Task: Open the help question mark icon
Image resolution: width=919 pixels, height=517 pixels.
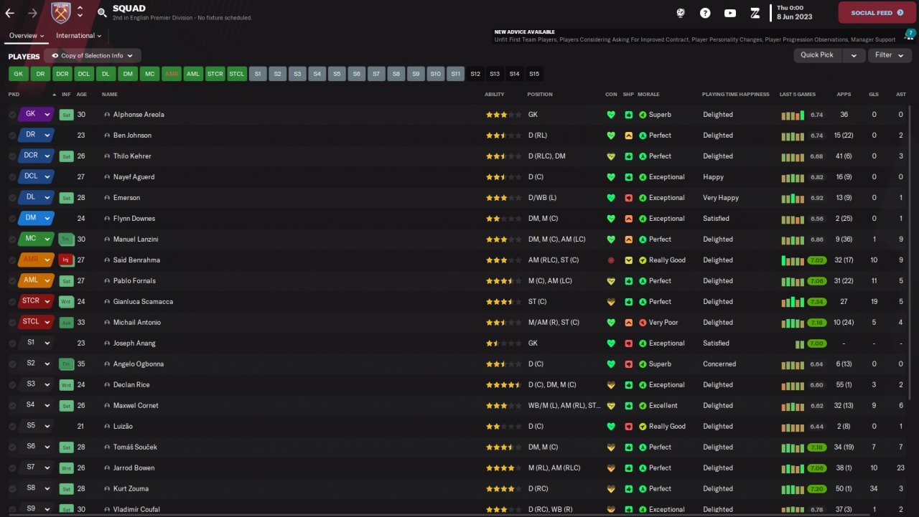Action: (705, 13)
